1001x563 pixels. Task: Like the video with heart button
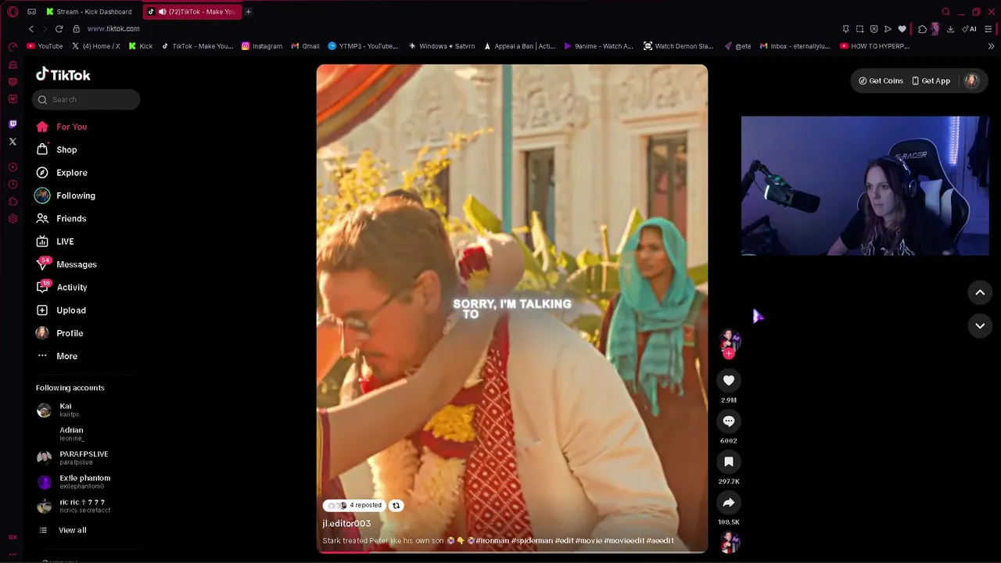pyautogui.click(x=729, y=380)
